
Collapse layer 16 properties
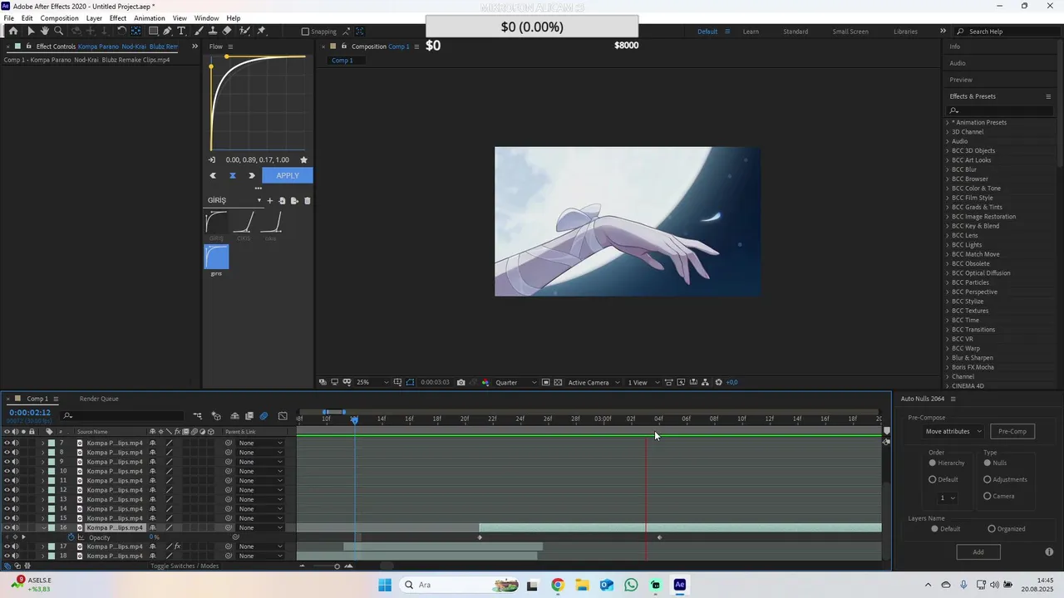(43, 528)
